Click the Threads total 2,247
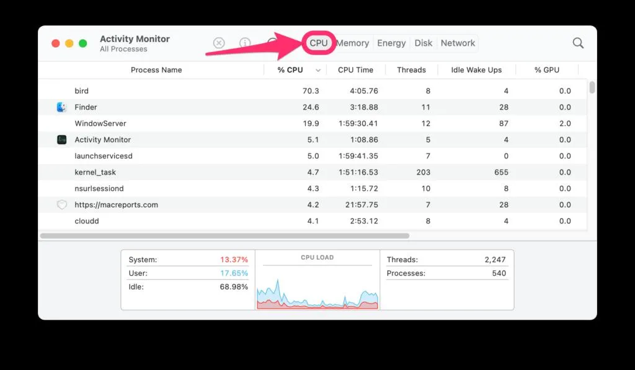This screenshot has height=370, width=635. pos(495,260)
